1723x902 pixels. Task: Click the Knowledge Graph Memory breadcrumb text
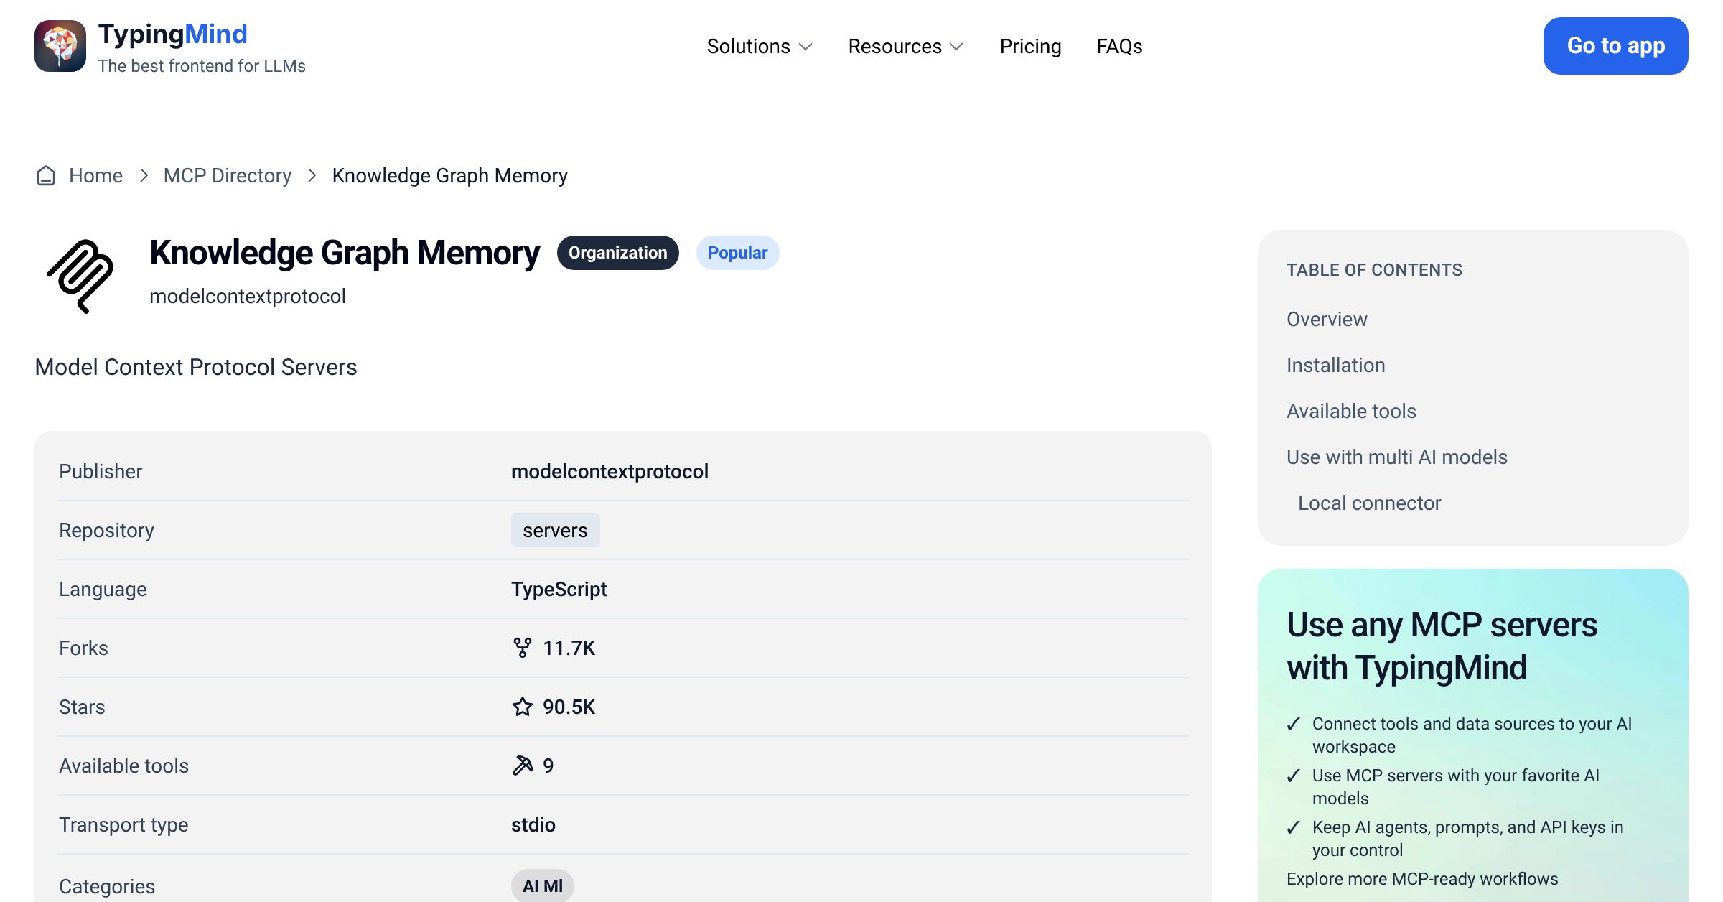click(449, 175)
